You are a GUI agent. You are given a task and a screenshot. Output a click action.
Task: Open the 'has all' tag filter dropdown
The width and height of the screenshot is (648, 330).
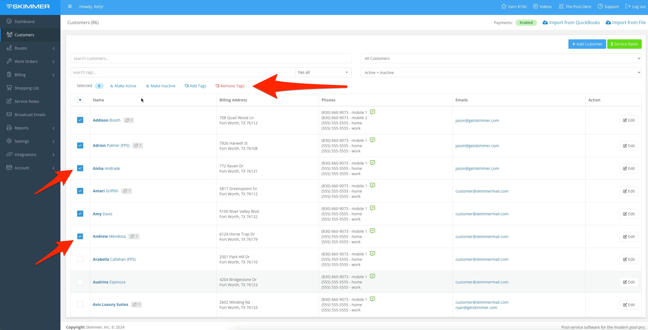tap(323, 72)
